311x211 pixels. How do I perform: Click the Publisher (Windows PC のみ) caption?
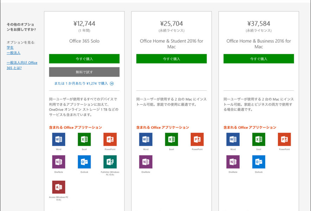[110, 173]
